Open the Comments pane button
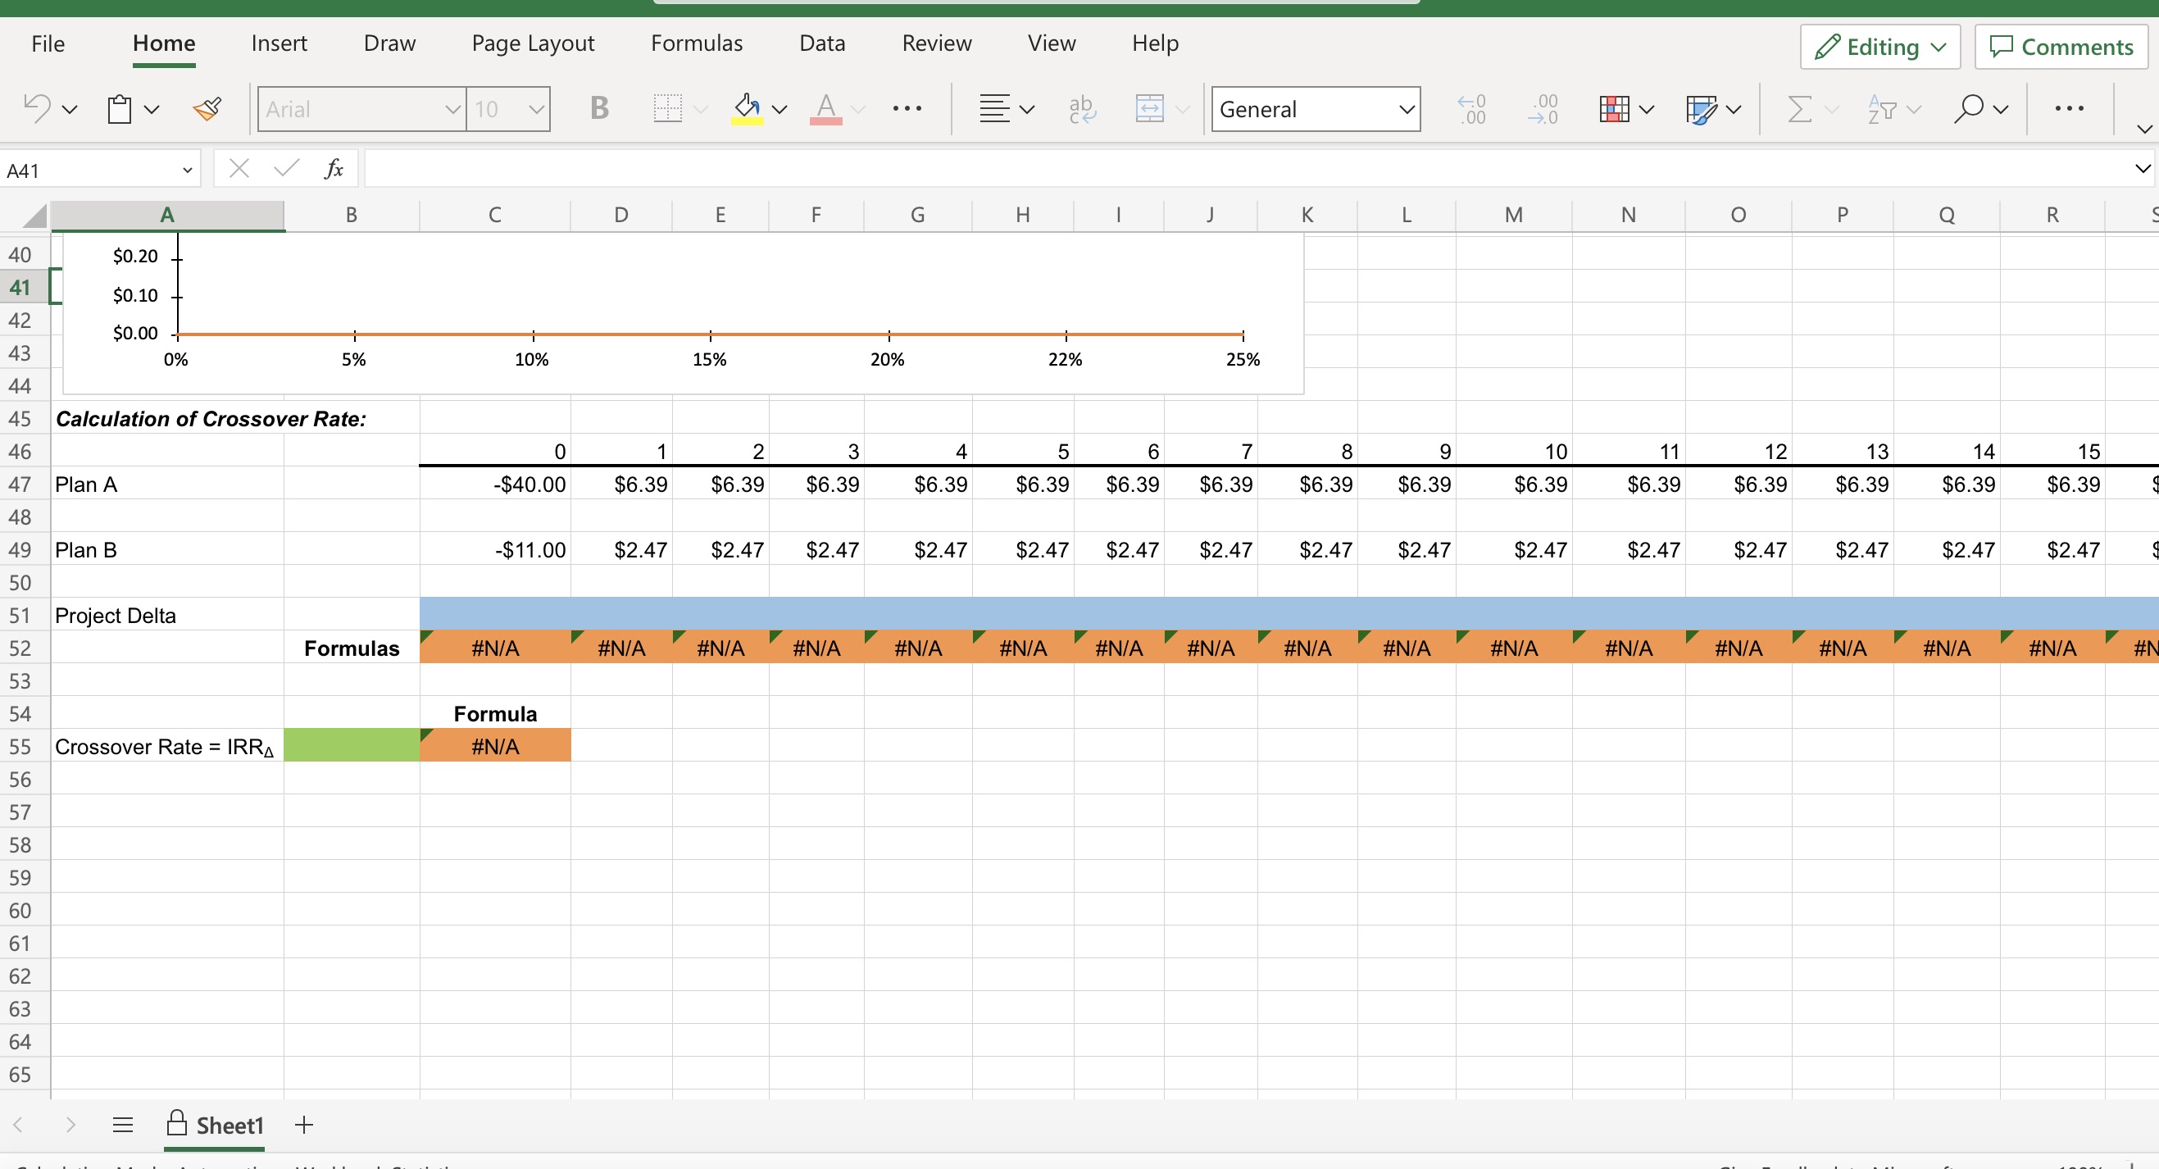 2061,47
